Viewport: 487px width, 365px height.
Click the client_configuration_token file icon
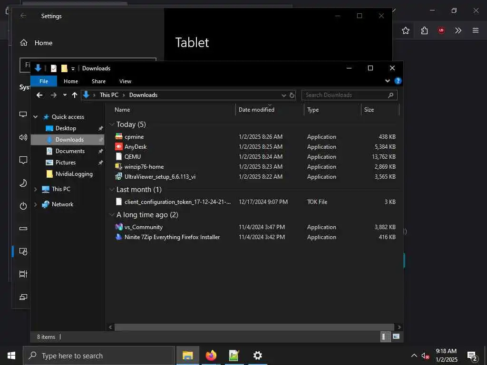pos(118,202)
